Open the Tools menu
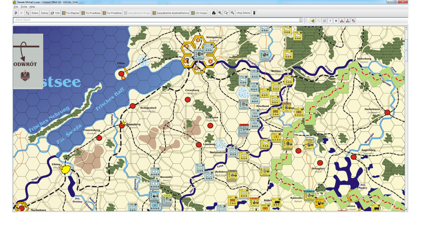 24,7
